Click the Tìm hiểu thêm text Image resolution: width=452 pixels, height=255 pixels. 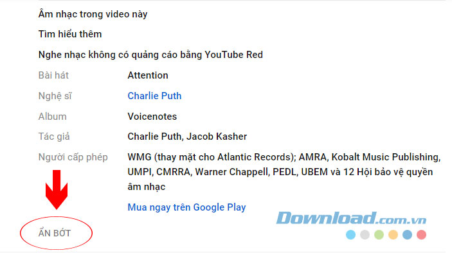click(70, 34)
